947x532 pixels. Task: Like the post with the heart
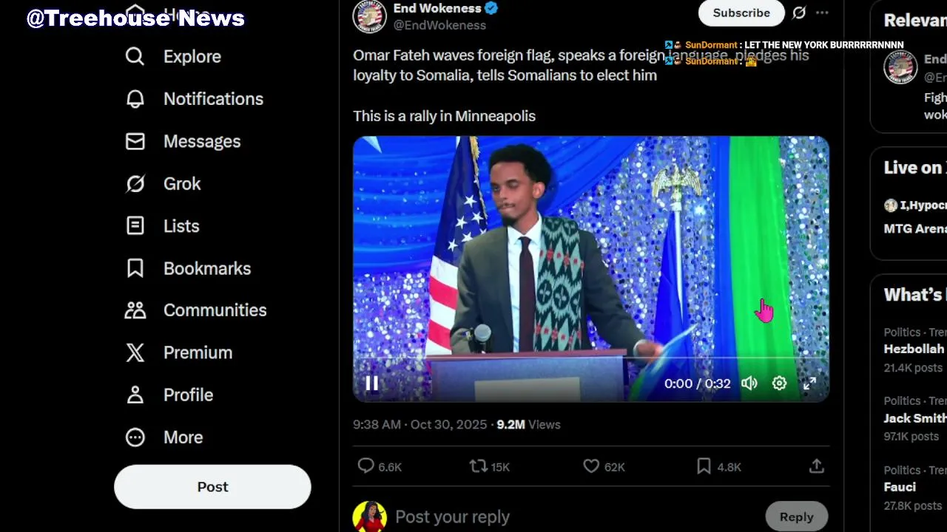591,466
